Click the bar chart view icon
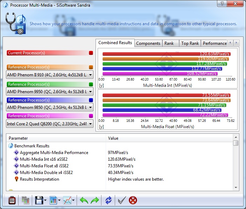 point(53,200)
